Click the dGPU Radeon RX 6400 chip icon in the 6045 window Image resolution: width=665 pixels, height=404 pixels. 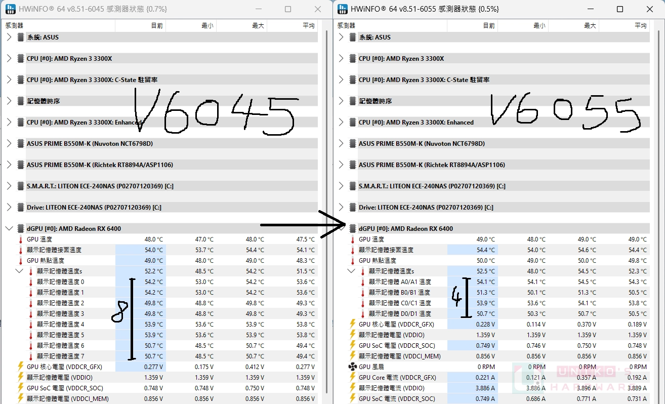point(21,228)
